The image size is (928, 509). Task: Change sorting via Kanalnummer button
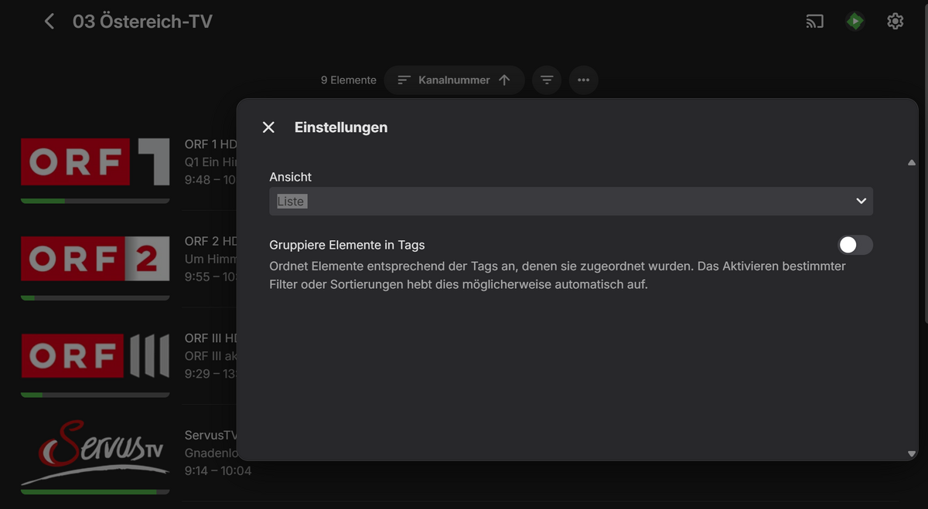point(454,80)
